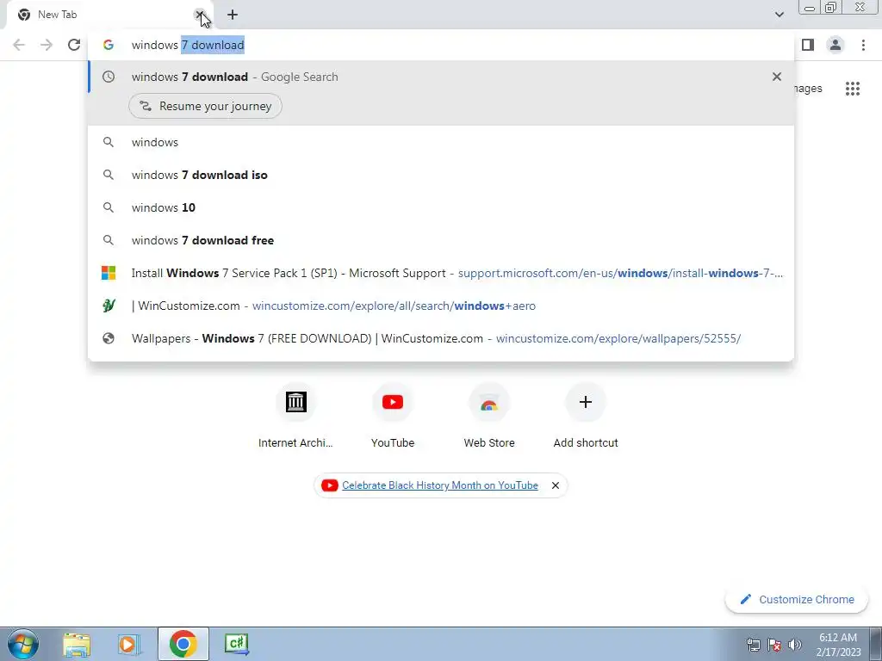Pick the 'windows 7 download free' suggestion
882x661 pixels.
(x=441, y=240)
